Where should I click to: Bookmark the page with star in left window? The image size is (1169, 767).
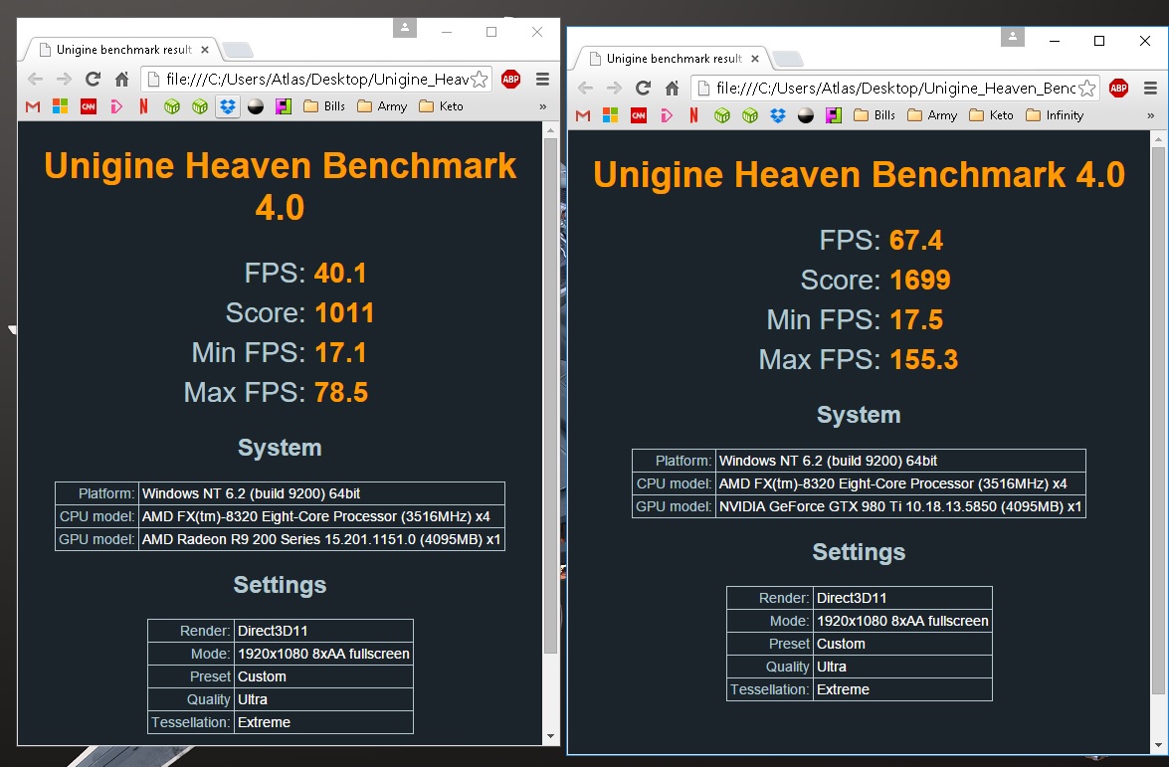[x=479, y=79]
